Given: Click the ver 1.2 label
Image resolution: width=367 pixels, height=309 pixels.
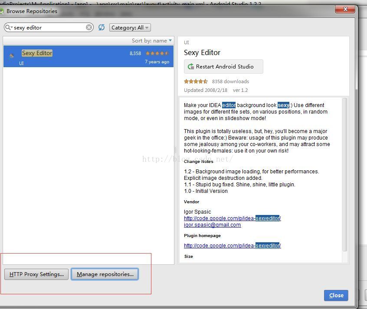Looking at the screenshot, I should (x=240, y=90).
